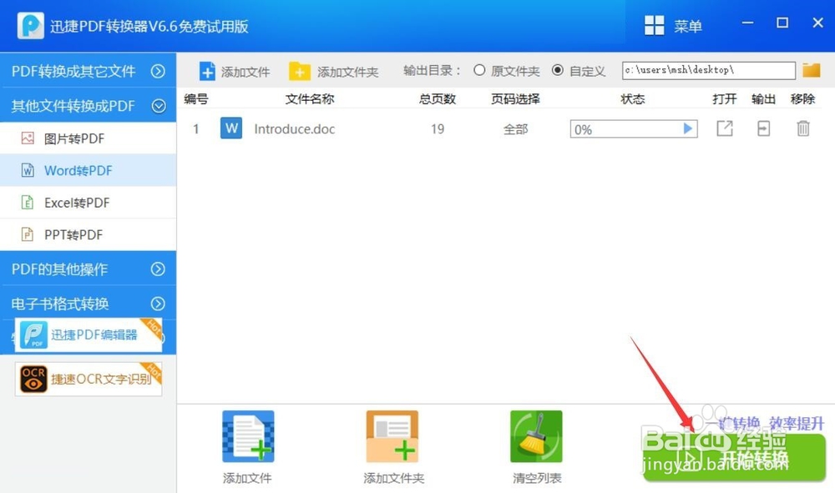Click the 状态 column header
835x493 pixels.
[x=633, y=99]
